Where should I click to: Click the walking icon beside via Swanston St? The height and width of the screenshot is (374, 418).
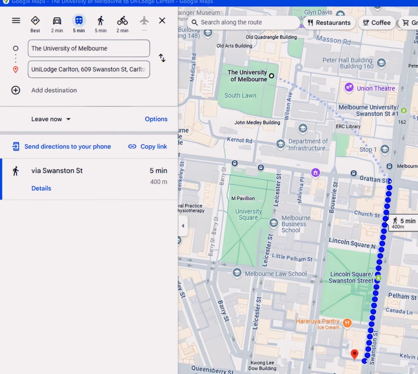16,171
